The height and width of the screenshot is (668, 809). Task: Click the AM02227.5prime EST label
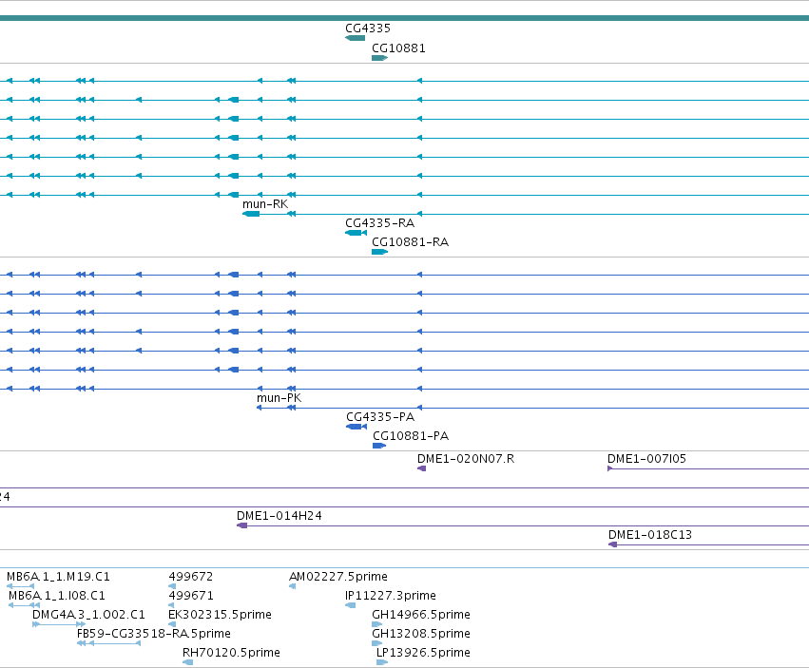coord(338,577)
